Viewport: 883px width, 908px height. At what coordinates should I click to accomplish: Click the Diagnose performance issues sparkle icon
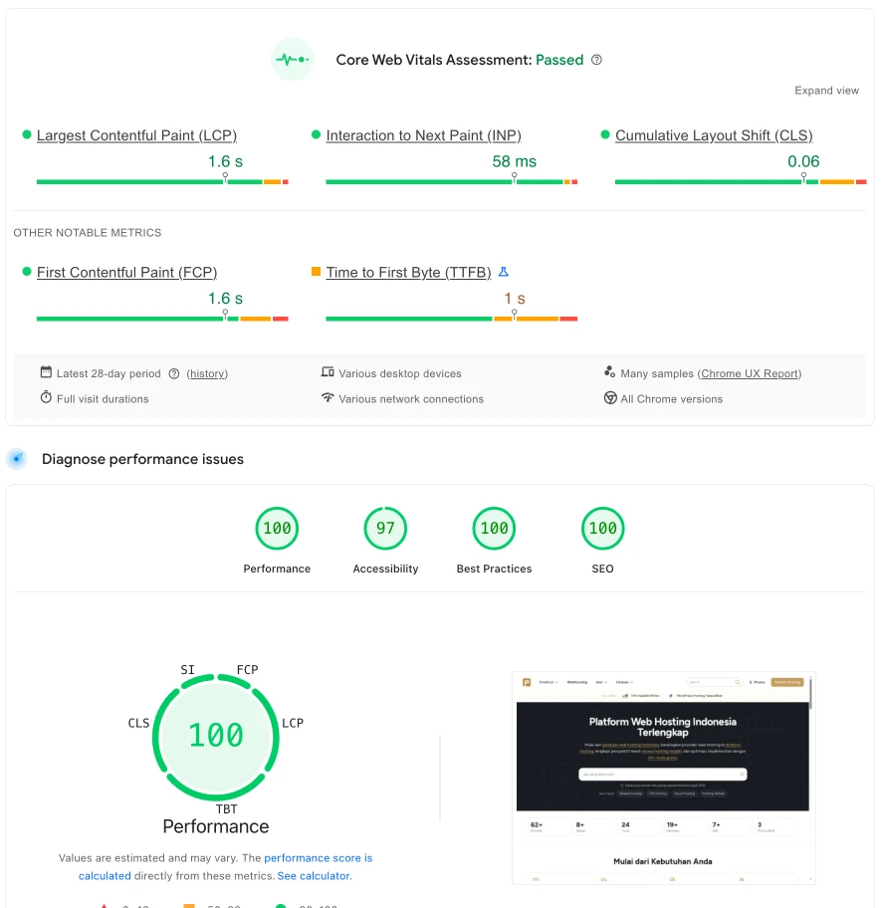click(x=17, y=458)
